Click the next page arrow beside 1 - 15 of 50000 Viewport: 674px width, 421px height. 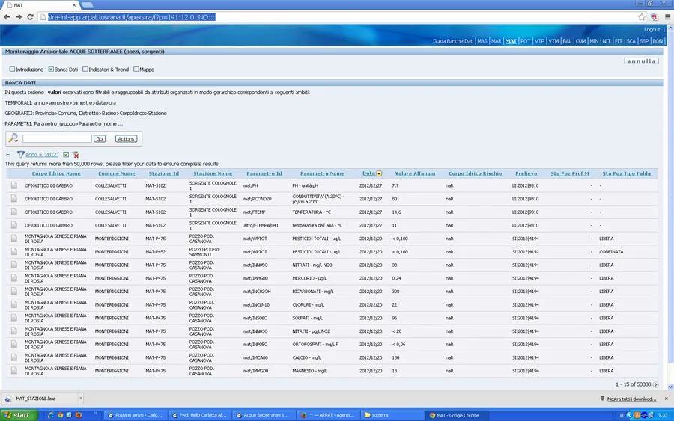pyautogui.click(x=656, y=384)
